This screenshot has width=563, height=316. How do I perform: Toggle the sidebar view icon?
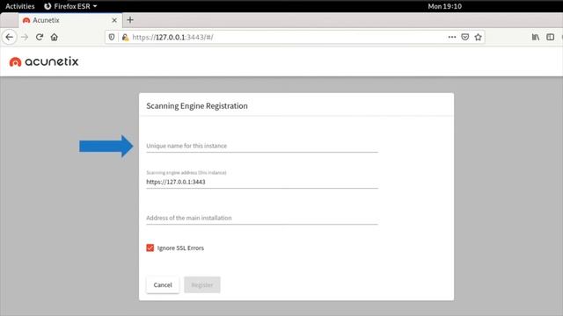click(x=550, y=37)
